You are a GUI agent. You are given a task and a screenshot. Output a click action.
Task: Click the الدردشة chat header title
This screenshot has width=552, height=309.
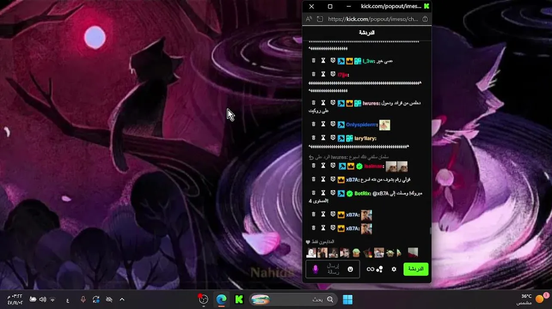tap(367, 33)
